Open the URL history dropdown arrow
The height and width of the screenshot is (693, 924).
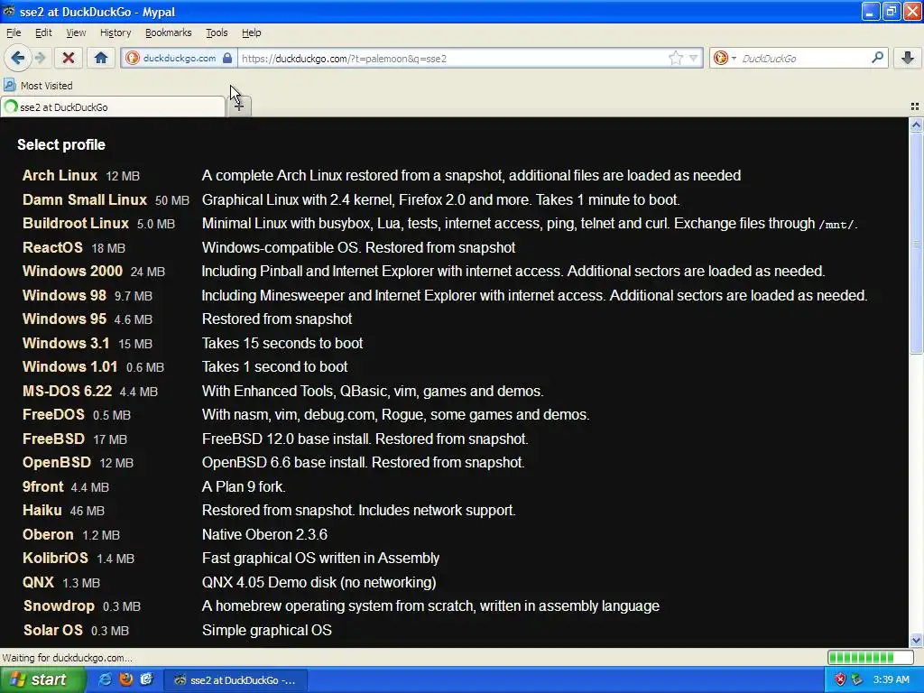pos(694,58)
